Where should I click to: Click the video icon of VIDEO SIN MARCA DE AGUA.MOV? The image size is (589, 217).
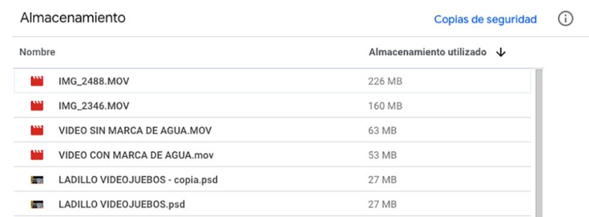point(37,131)
